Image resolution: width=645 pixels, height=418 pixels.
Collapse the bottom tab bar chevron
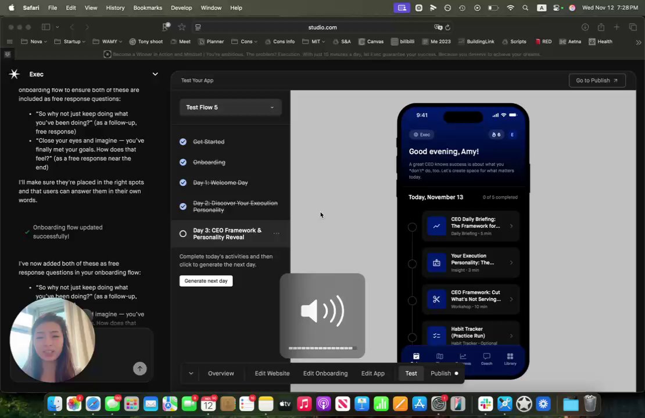[191, 373]
